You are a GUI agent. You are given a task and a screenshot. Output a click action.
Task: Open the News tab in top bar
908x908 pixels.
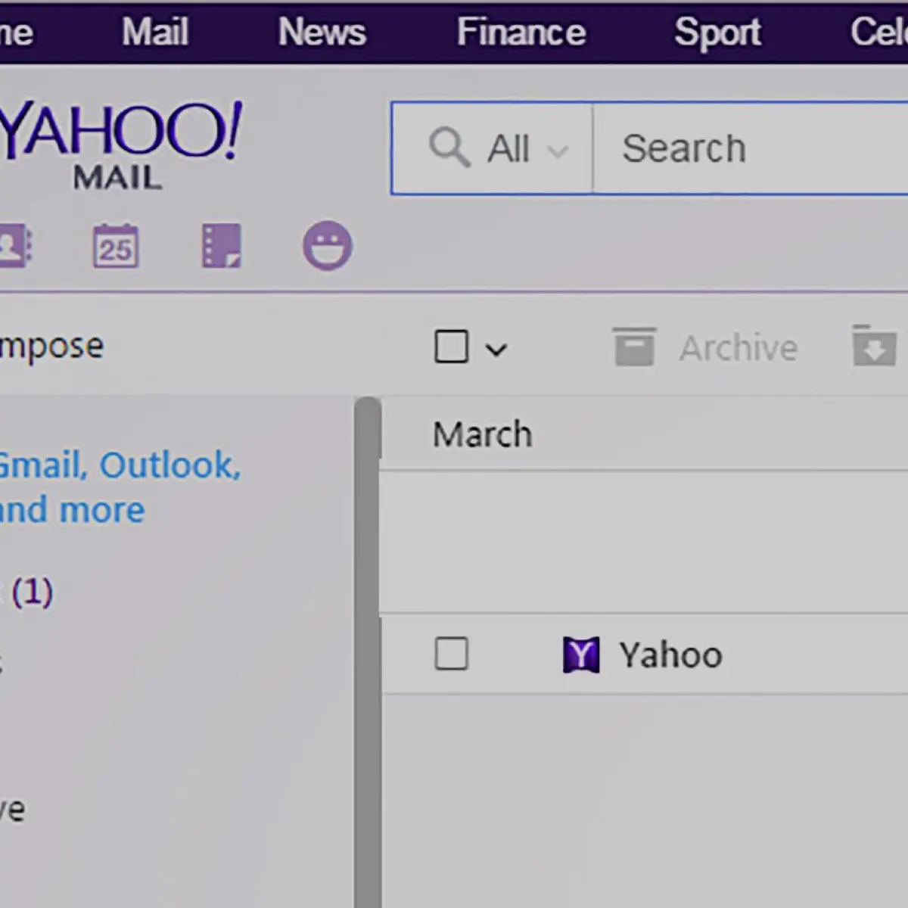pos(322,33)
